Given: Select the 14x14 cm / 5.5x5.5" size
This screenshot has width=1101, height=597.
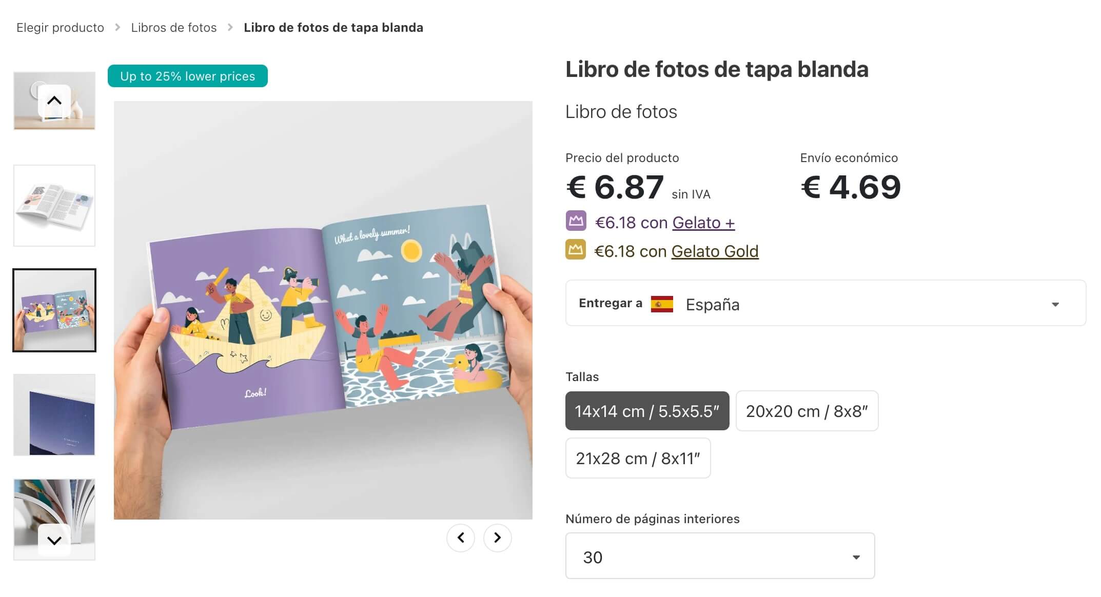Looking at the screenshot, I should tap(646, 410).
